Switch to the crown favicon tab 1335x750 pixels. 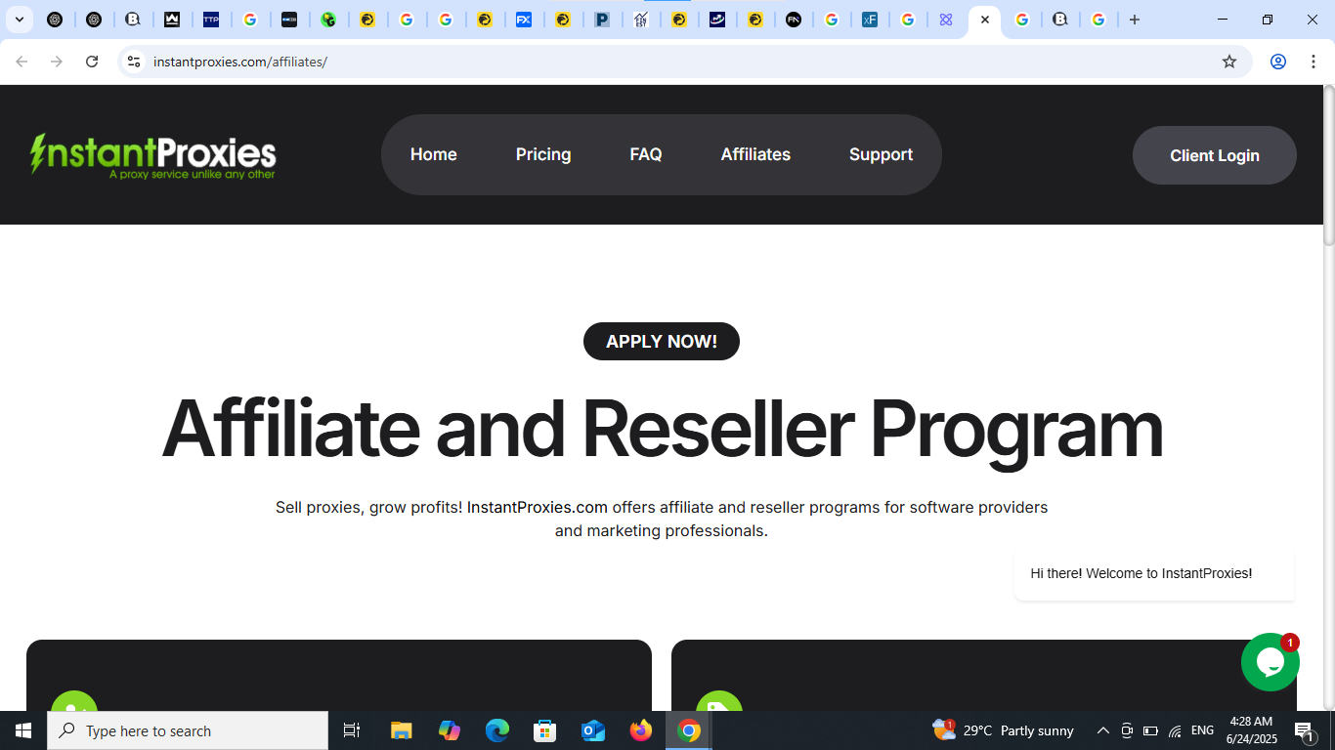pos(172,20)
